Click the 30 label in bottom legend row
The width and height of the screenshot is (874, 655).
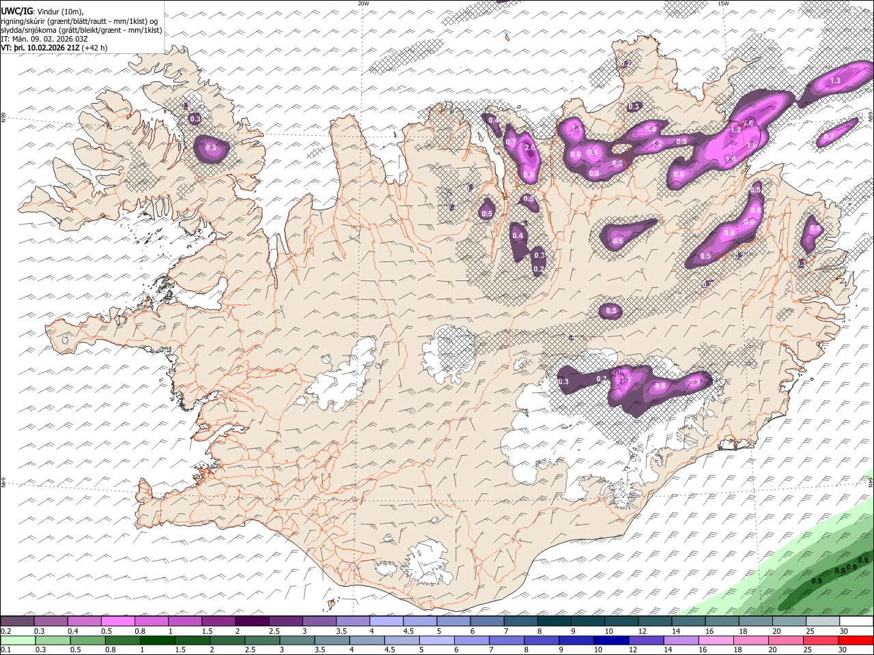[x=844, y=650]
